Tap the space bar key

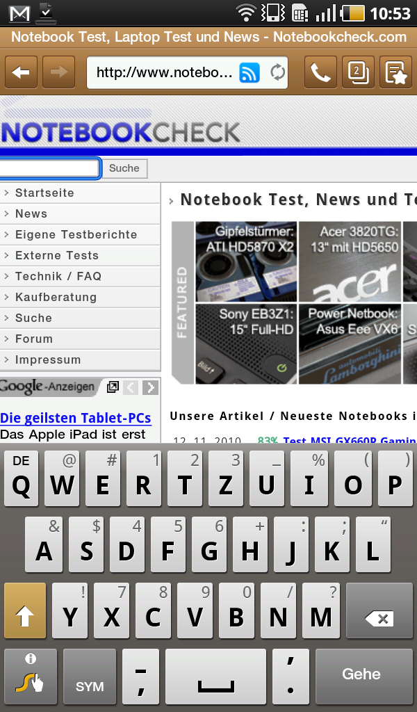tap(215, 676)
